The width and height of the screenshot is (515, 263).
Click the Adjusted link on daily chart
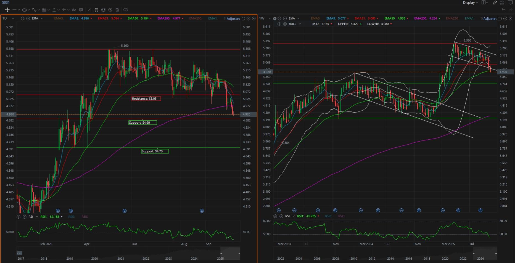(x=233, y=18)
